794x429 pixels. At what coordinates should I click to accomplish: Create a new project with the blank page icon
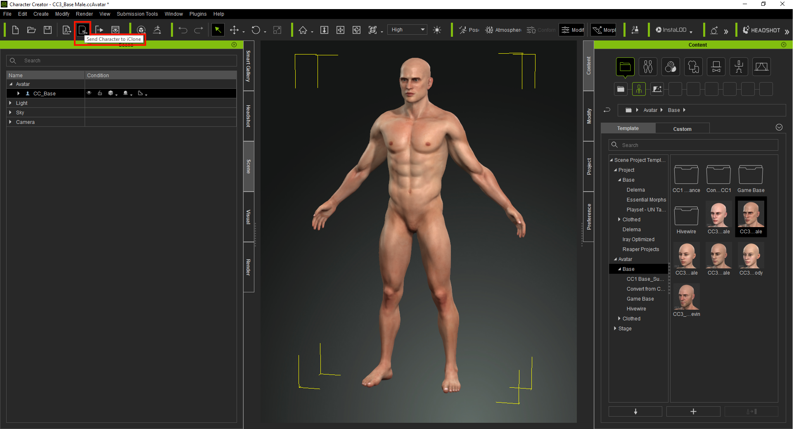click(15, 30)
